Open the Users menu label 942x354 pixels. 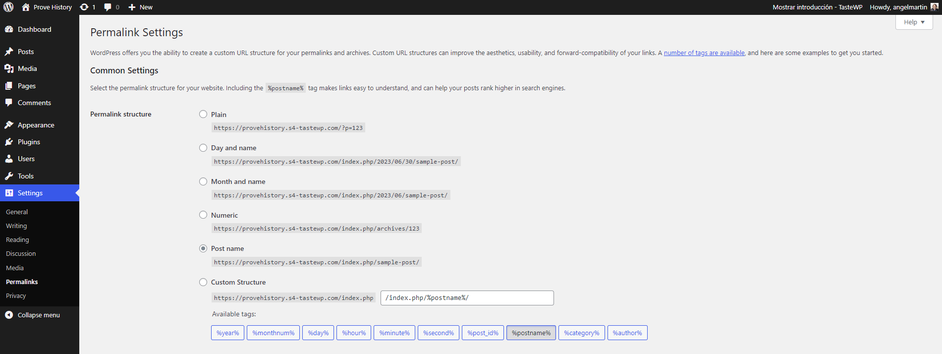tap(26, 159)
